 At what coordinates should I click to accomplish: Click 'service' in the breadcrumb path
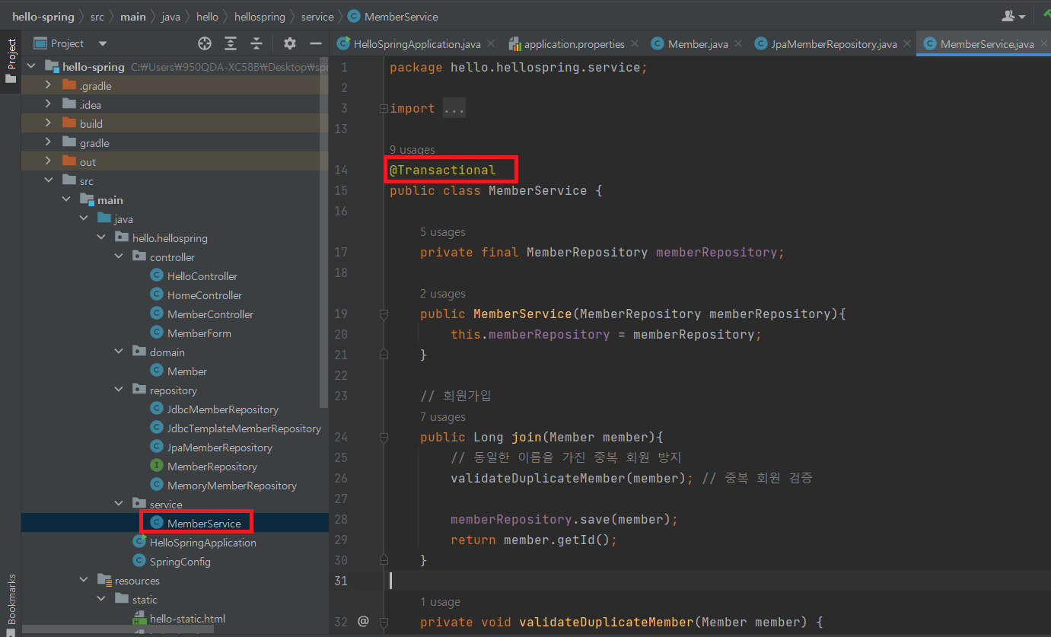pyautogui.click(x=317, y=16)
